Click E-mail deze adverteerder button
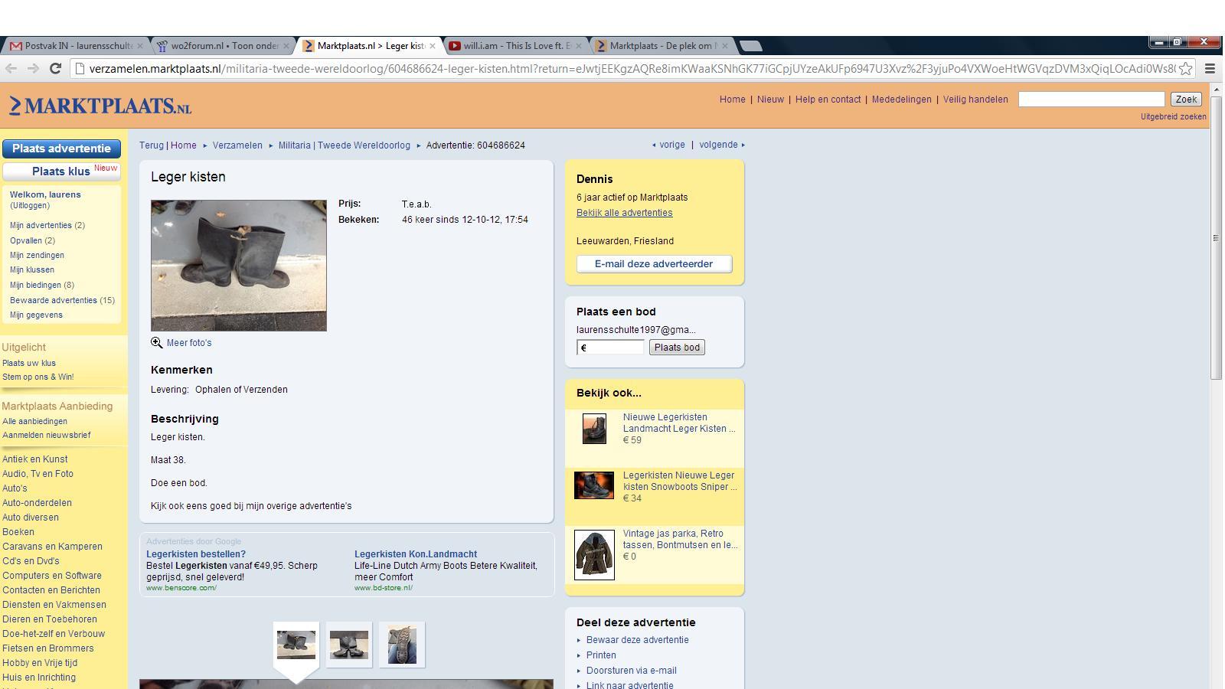Image resolution: width=1225 pixels, height=689 pixels. click(654, 264)
